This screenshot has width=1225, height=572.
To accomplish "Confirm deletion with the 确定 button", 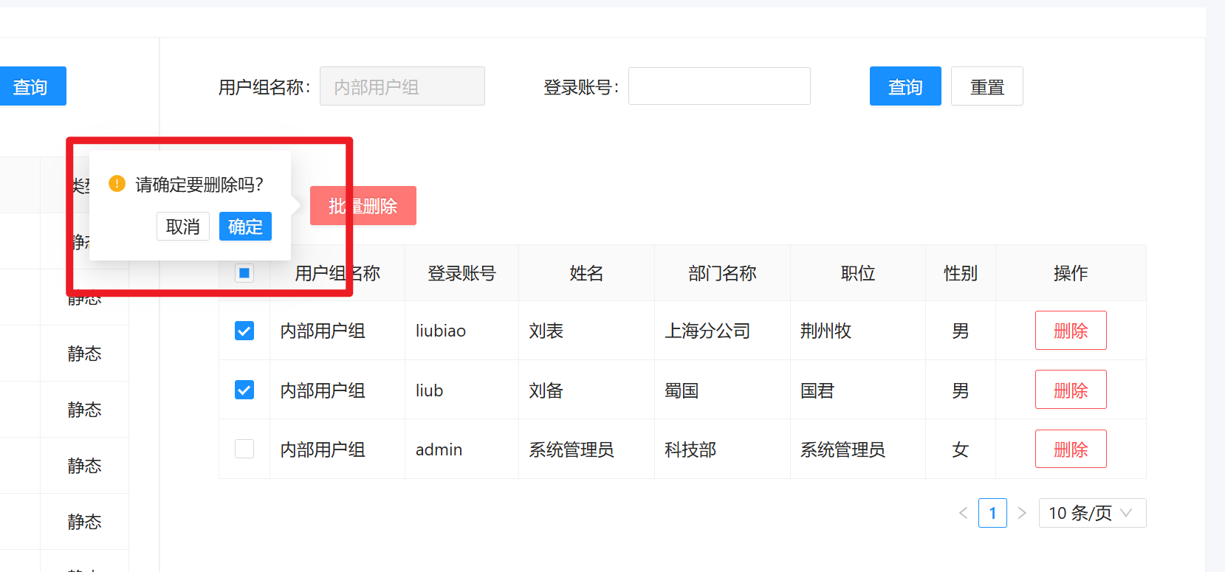I will 245,227.
